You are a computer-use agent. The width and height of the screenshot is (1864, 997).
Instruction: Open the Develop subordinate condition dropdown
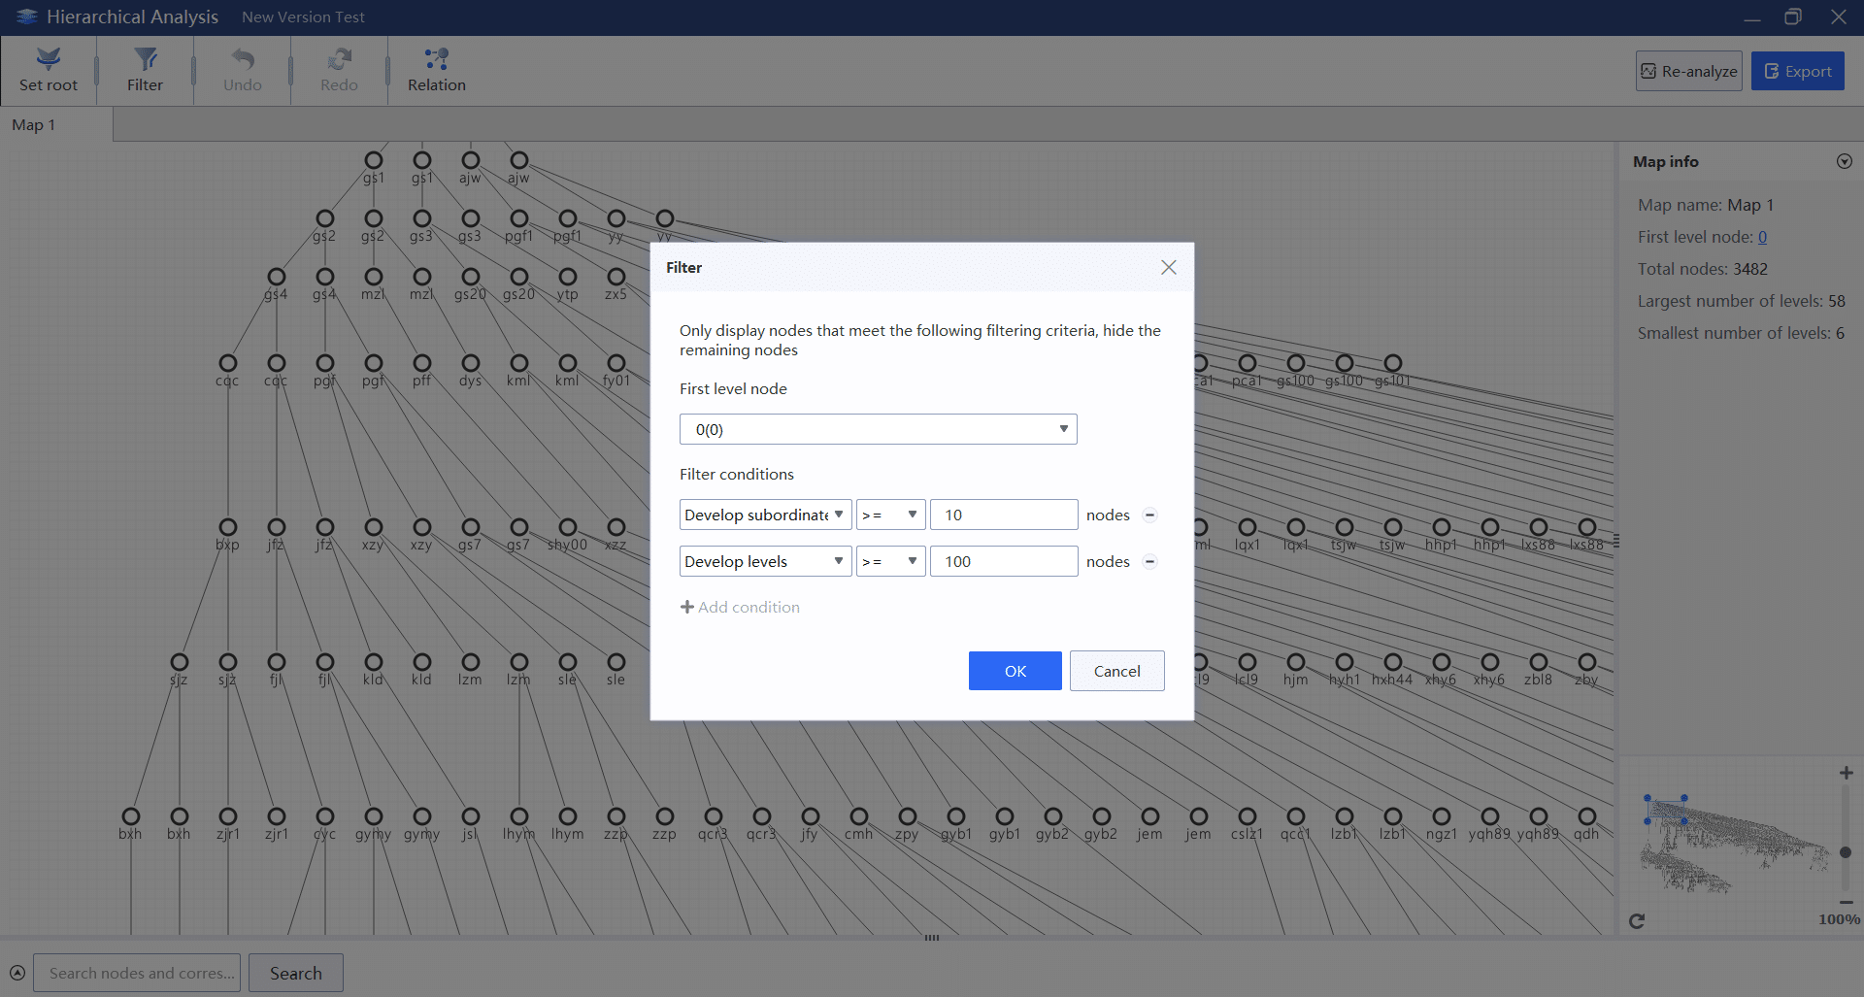tap(765, 515)
